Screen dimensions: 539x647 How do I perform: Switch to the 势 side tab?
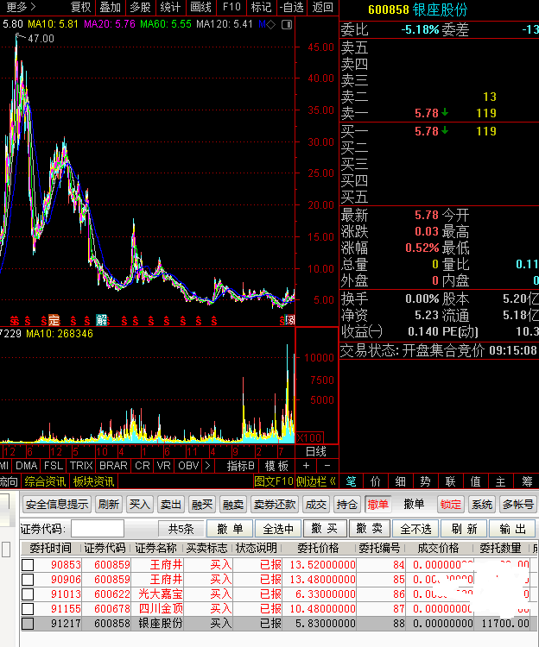click(425, 481)
